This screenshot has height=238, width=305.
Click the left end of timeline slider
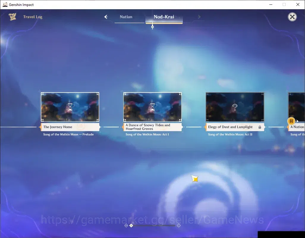[x=126, y=225]
